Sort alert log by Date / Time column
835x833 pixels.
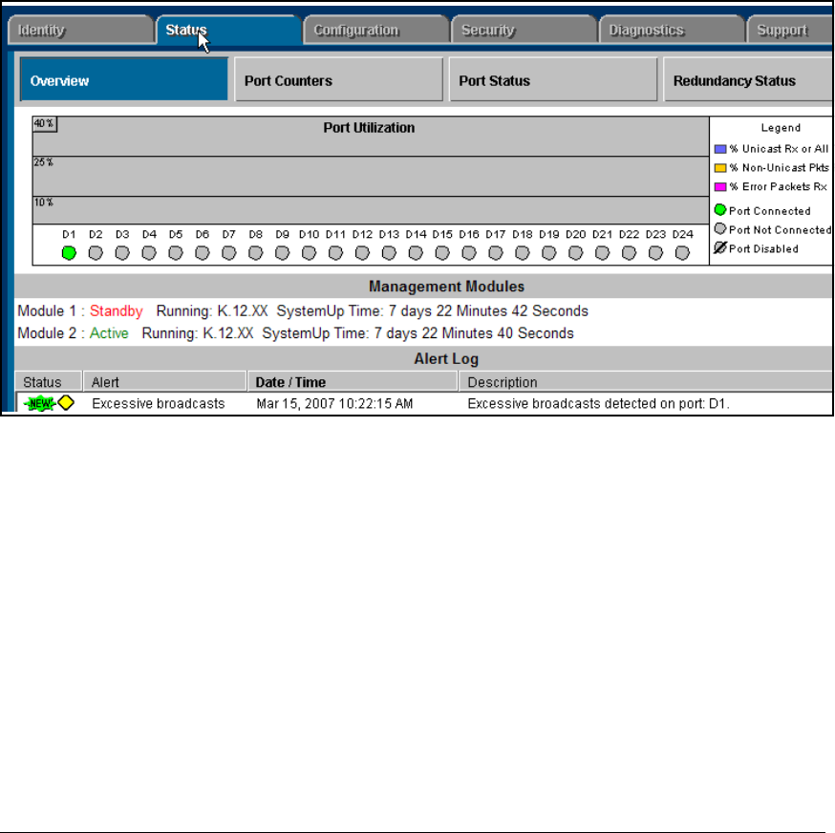point(353,382)
